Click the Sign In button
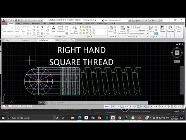This screenshot has height=140, width=186. [x=137, y=21]
